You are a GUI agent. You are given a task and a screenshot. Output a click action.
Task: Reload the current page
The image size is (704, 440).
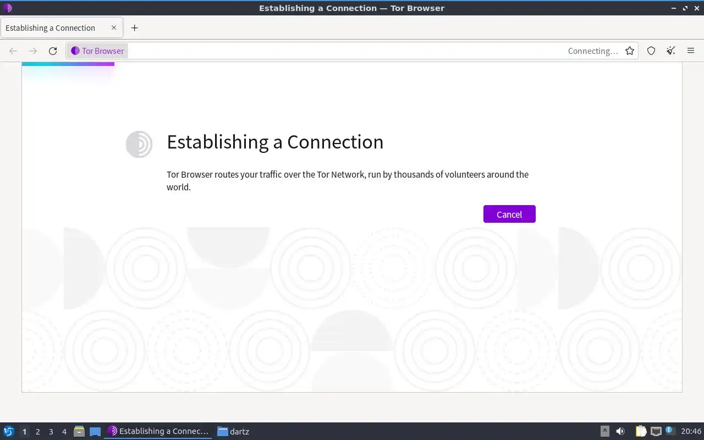click(53, 51)
